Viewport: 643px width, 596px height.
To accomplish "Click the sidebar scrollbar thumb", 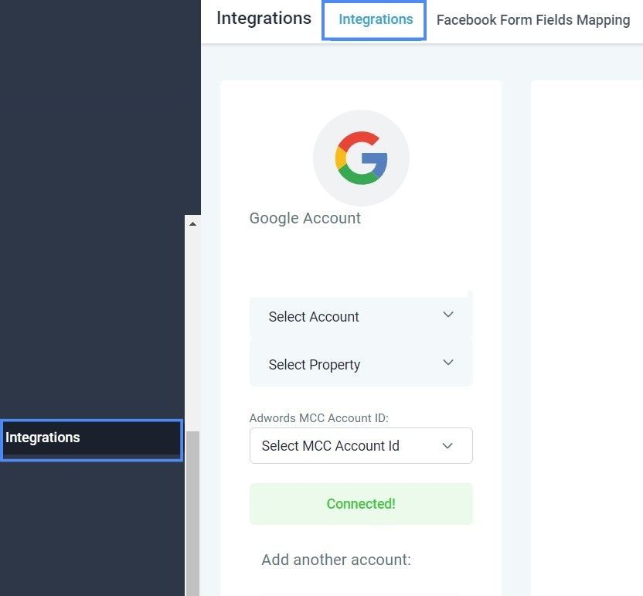I will [192, 513].
